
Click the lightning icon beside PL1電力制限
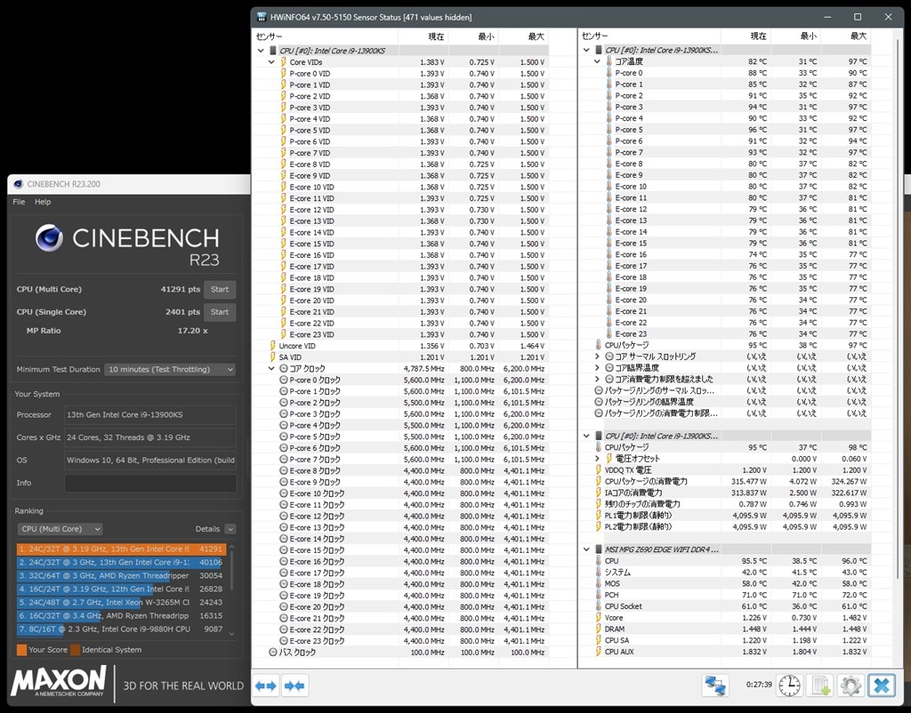(x=599, y=515)
